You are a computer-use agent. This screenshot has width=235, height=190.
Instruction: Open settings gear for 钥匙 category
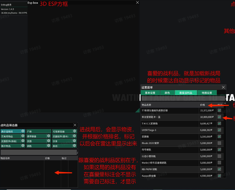point(49,145)
